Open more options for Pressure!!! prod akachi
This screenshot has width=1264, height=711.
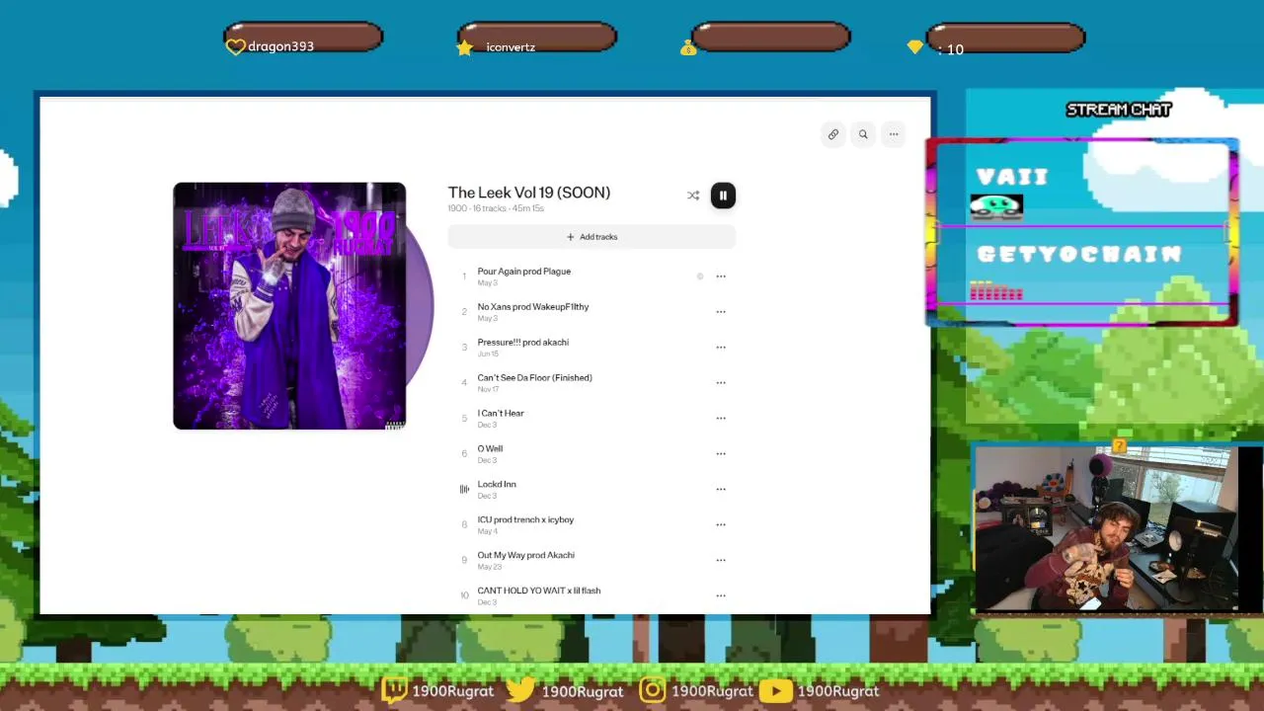click(721, 348)
